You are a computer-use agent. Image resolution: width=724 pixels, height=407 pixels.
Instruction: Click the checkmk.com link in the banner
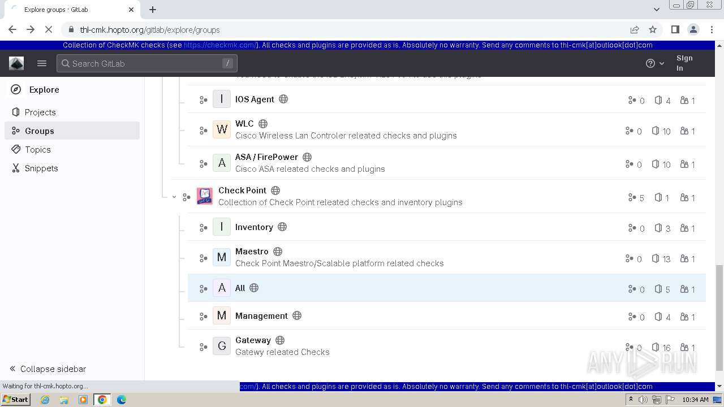[x=221, y=45]
